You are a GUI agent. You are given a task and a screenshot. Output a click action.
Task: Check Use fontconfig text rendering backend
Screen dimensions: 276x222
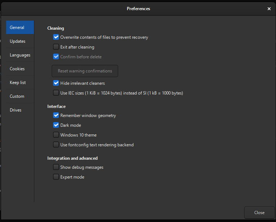[x=56, y=144]
